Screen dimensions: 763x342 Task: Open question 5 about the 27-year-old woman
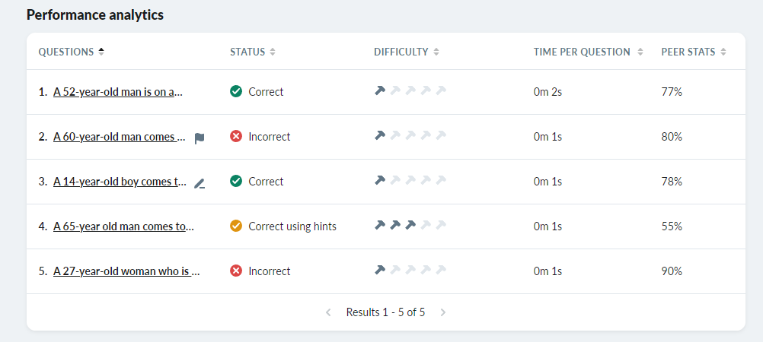coord(126,271)
